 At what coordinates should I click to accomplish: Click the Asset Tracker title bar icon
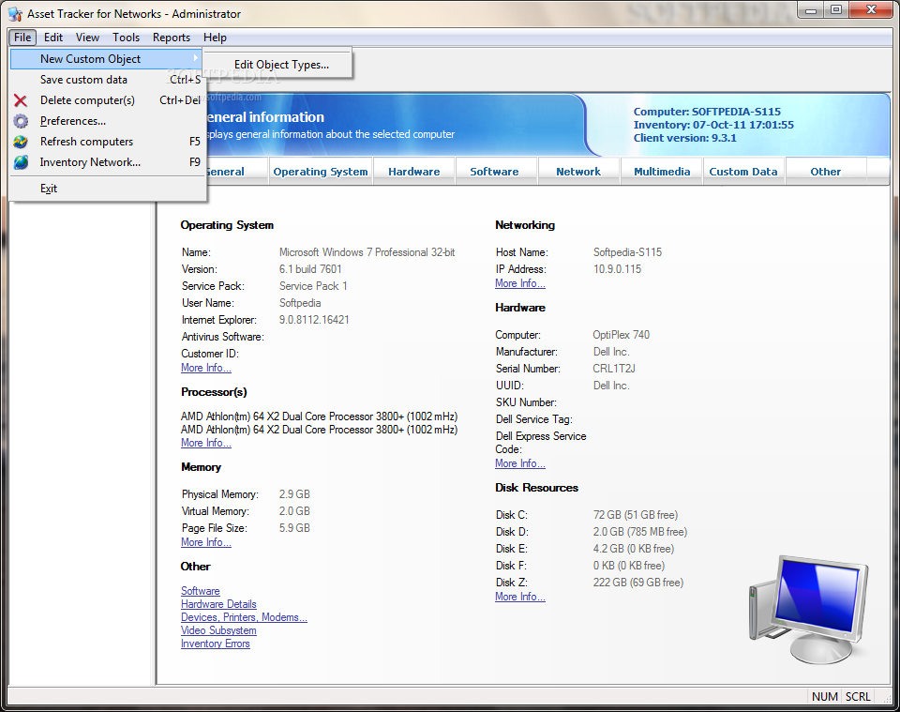[x=15, y=14]
